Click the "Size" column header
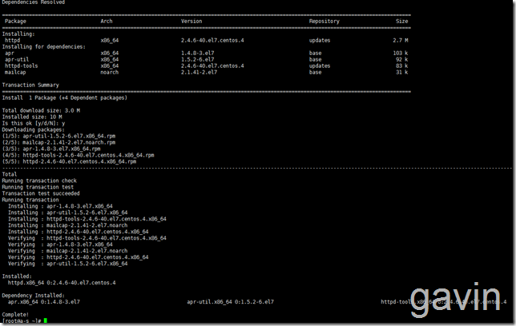Viewport: 516px width, 326px height. tap(401, 21)
